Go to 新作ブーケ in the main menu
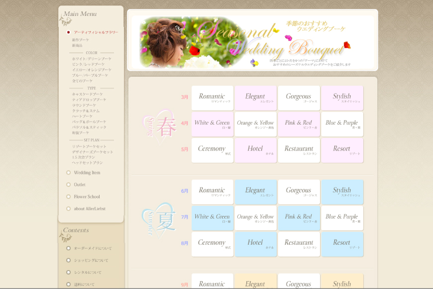This screenshot has width=433, height=289. [x=81, y=40]
